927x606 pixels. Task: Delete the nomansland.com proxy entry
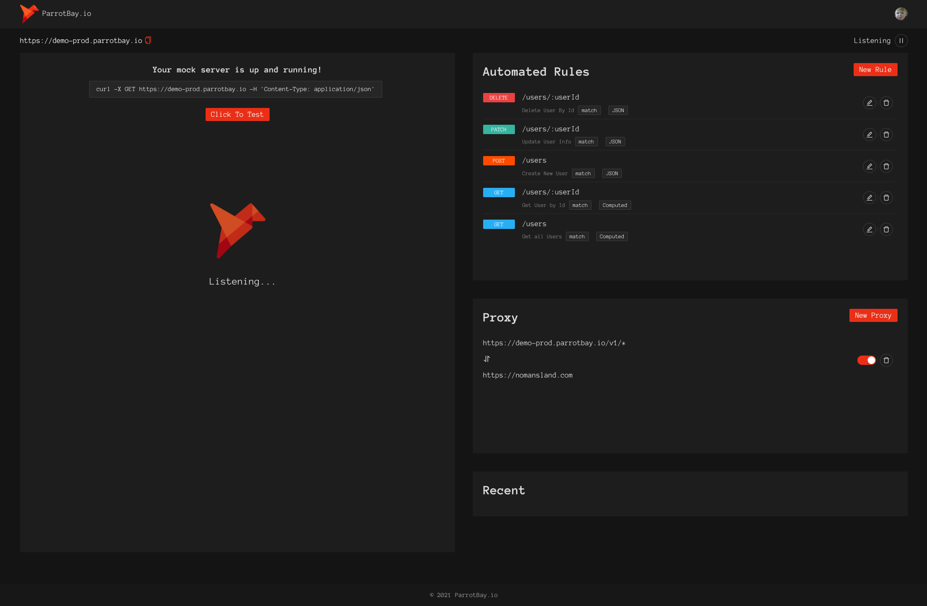pyautogui.click(x=886, y=360)
